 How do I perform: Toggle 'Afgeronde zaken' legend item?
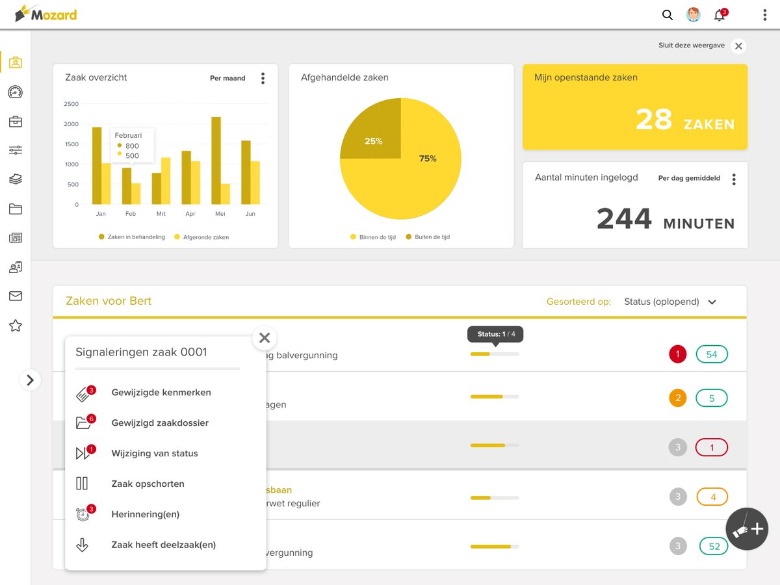[x=201, y=237]
